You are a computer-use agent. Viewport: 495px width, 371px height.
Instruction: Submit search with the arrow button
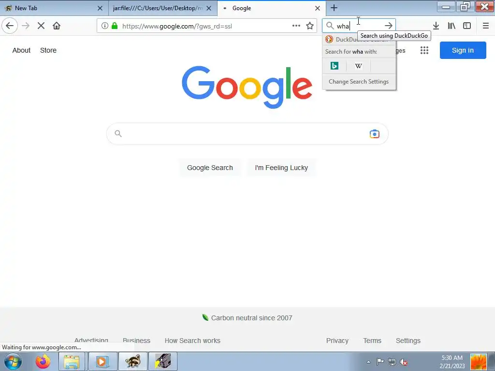pos(389,26)
